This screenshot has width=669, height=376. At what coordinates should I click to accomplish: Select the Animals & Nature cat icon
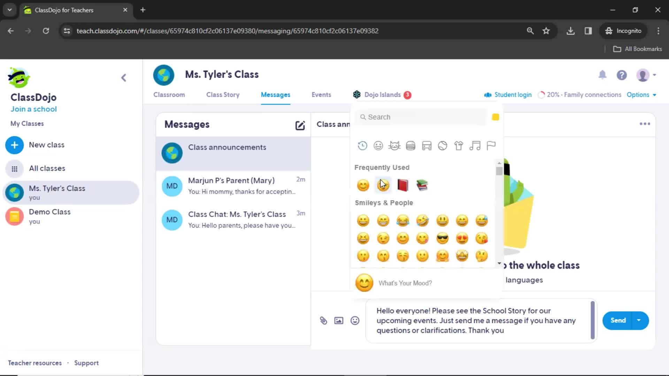tap(394, 146)
